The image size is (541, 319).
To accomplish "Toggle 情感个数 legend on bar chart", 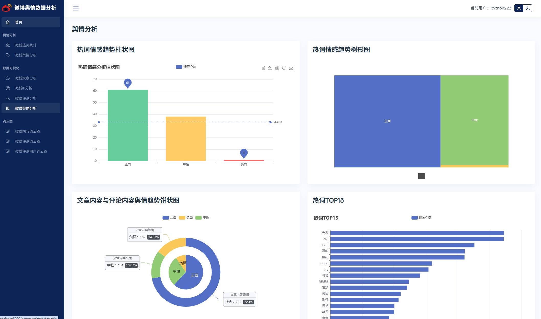I will click(x=186, y=67).
